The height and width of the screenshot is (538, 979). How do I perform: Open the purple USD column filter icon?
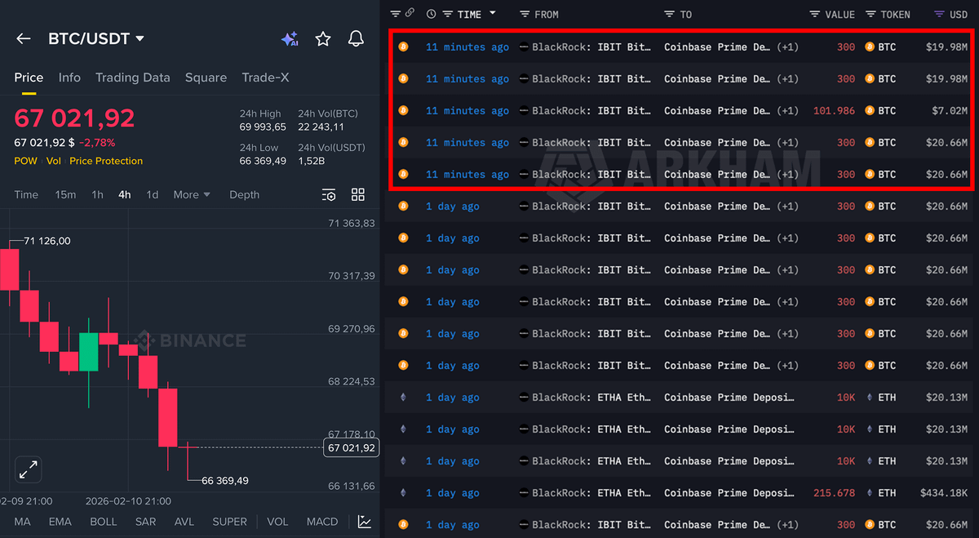pos(939,14)
